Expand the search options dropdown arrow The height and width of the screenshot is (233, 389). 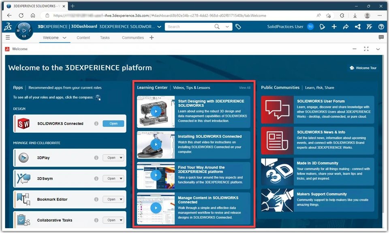[227, 26]
